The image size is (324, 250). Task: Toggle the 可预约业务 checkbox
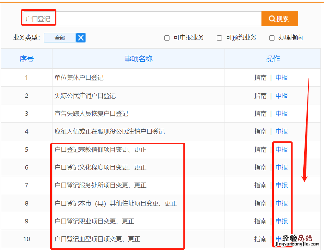point(219,38)
